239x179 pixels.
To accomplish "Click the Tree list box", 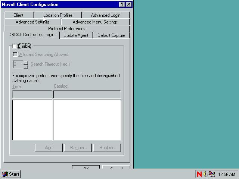I will [32, 120].
